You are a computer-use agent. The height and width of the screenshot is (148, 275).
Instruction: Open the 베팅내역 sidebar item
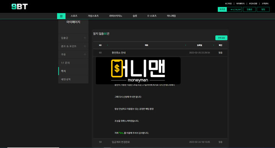pos(73,79)
